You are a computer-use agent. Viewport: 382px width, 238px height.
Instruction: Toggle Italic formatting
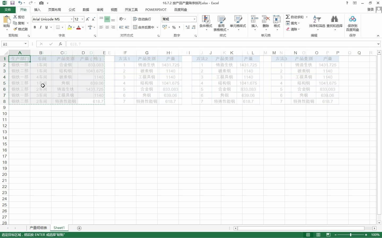click(41, 27)
